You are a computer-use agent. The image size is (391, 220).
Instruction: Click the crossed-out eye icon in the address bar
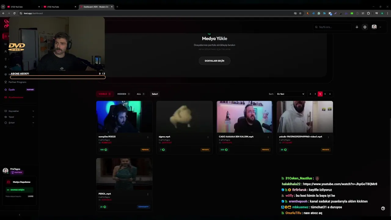tap(295, 13)
